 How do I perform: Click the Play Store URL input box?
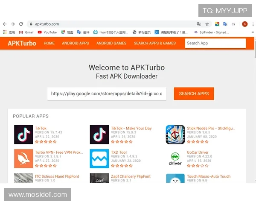(x=107, y=94)
